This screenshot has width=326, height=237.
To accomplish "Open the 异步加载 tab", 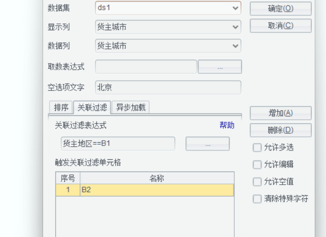I will pyautogui.click(x=131, y=108).
